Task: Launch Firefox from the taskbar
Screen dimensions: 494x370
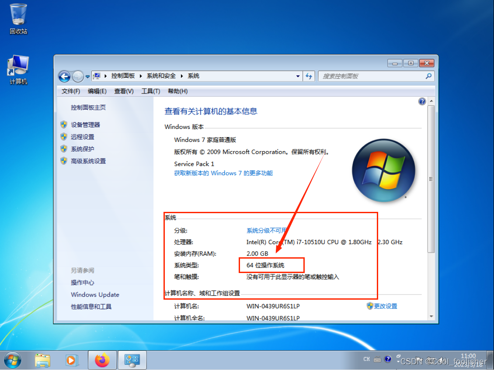Action: coord(102,360)
